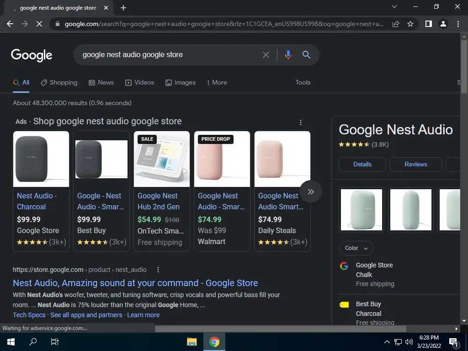Open result options for store.google.com
The image size is (468, 351).
[158, 270]
